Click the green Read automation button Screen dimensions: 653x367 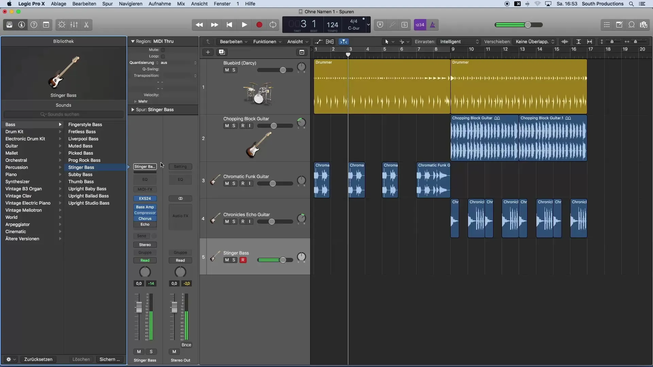[x=145, y=260]
